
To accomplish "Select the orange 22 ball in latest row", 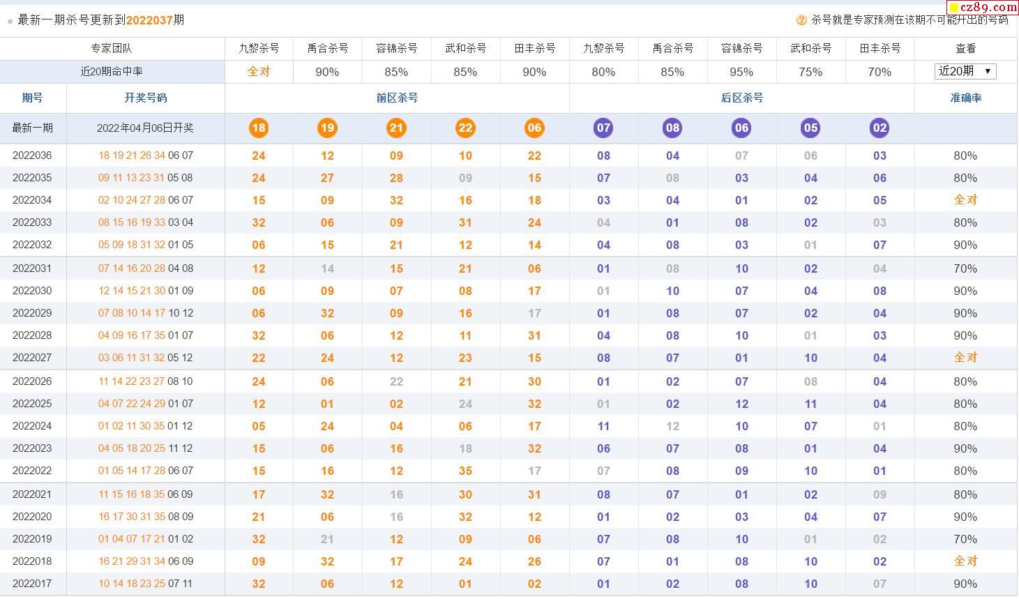I will [465, 128].
